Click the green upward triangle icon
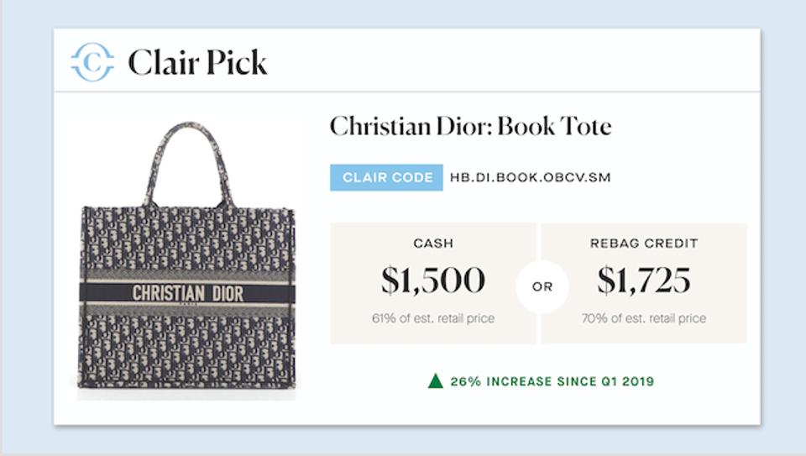 [x=435, y=381]
